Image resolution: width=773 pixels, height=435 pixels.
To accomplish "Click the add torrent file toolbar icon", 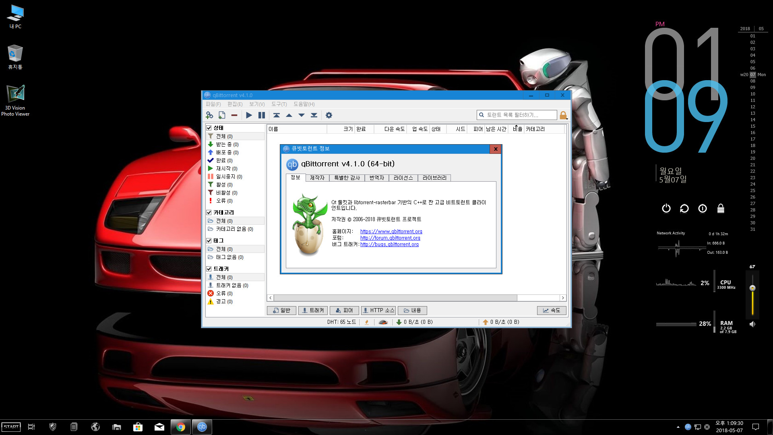I will [222, 115].
